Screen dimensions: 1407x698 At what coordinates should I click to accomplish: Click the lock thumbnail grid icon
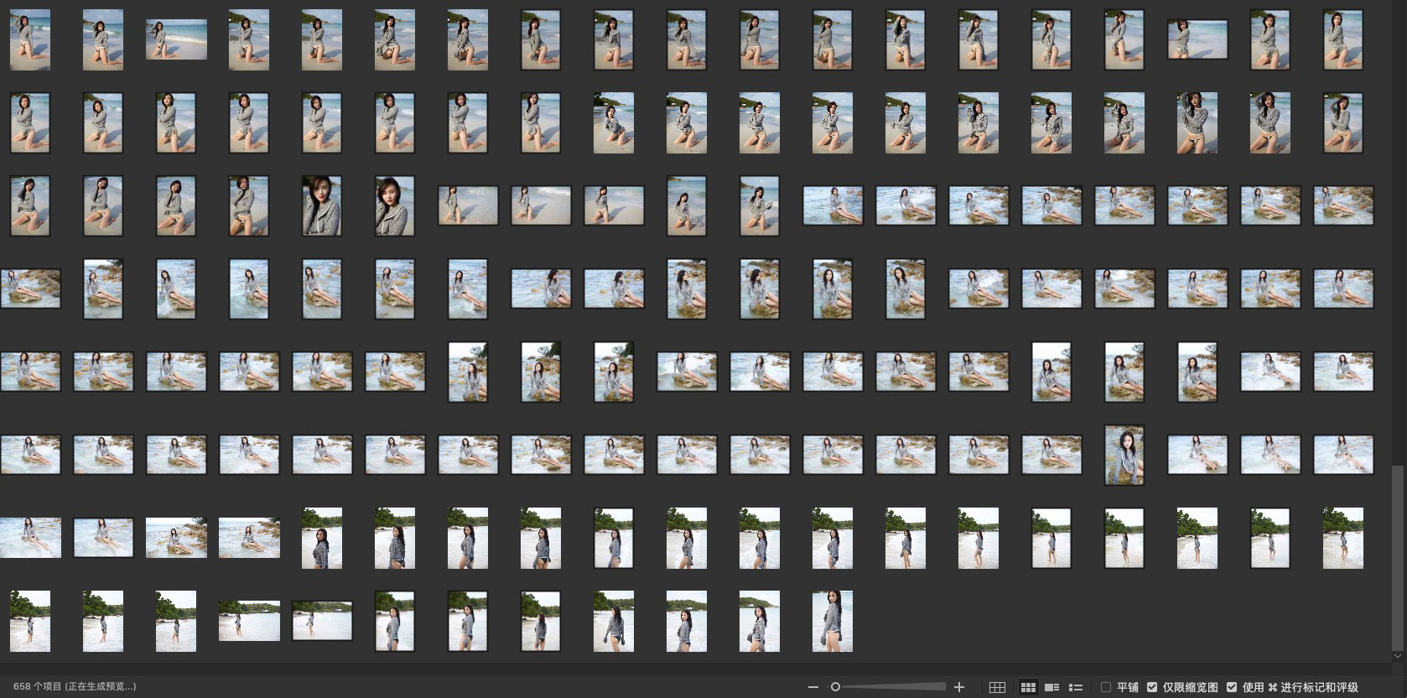point(997,687)
